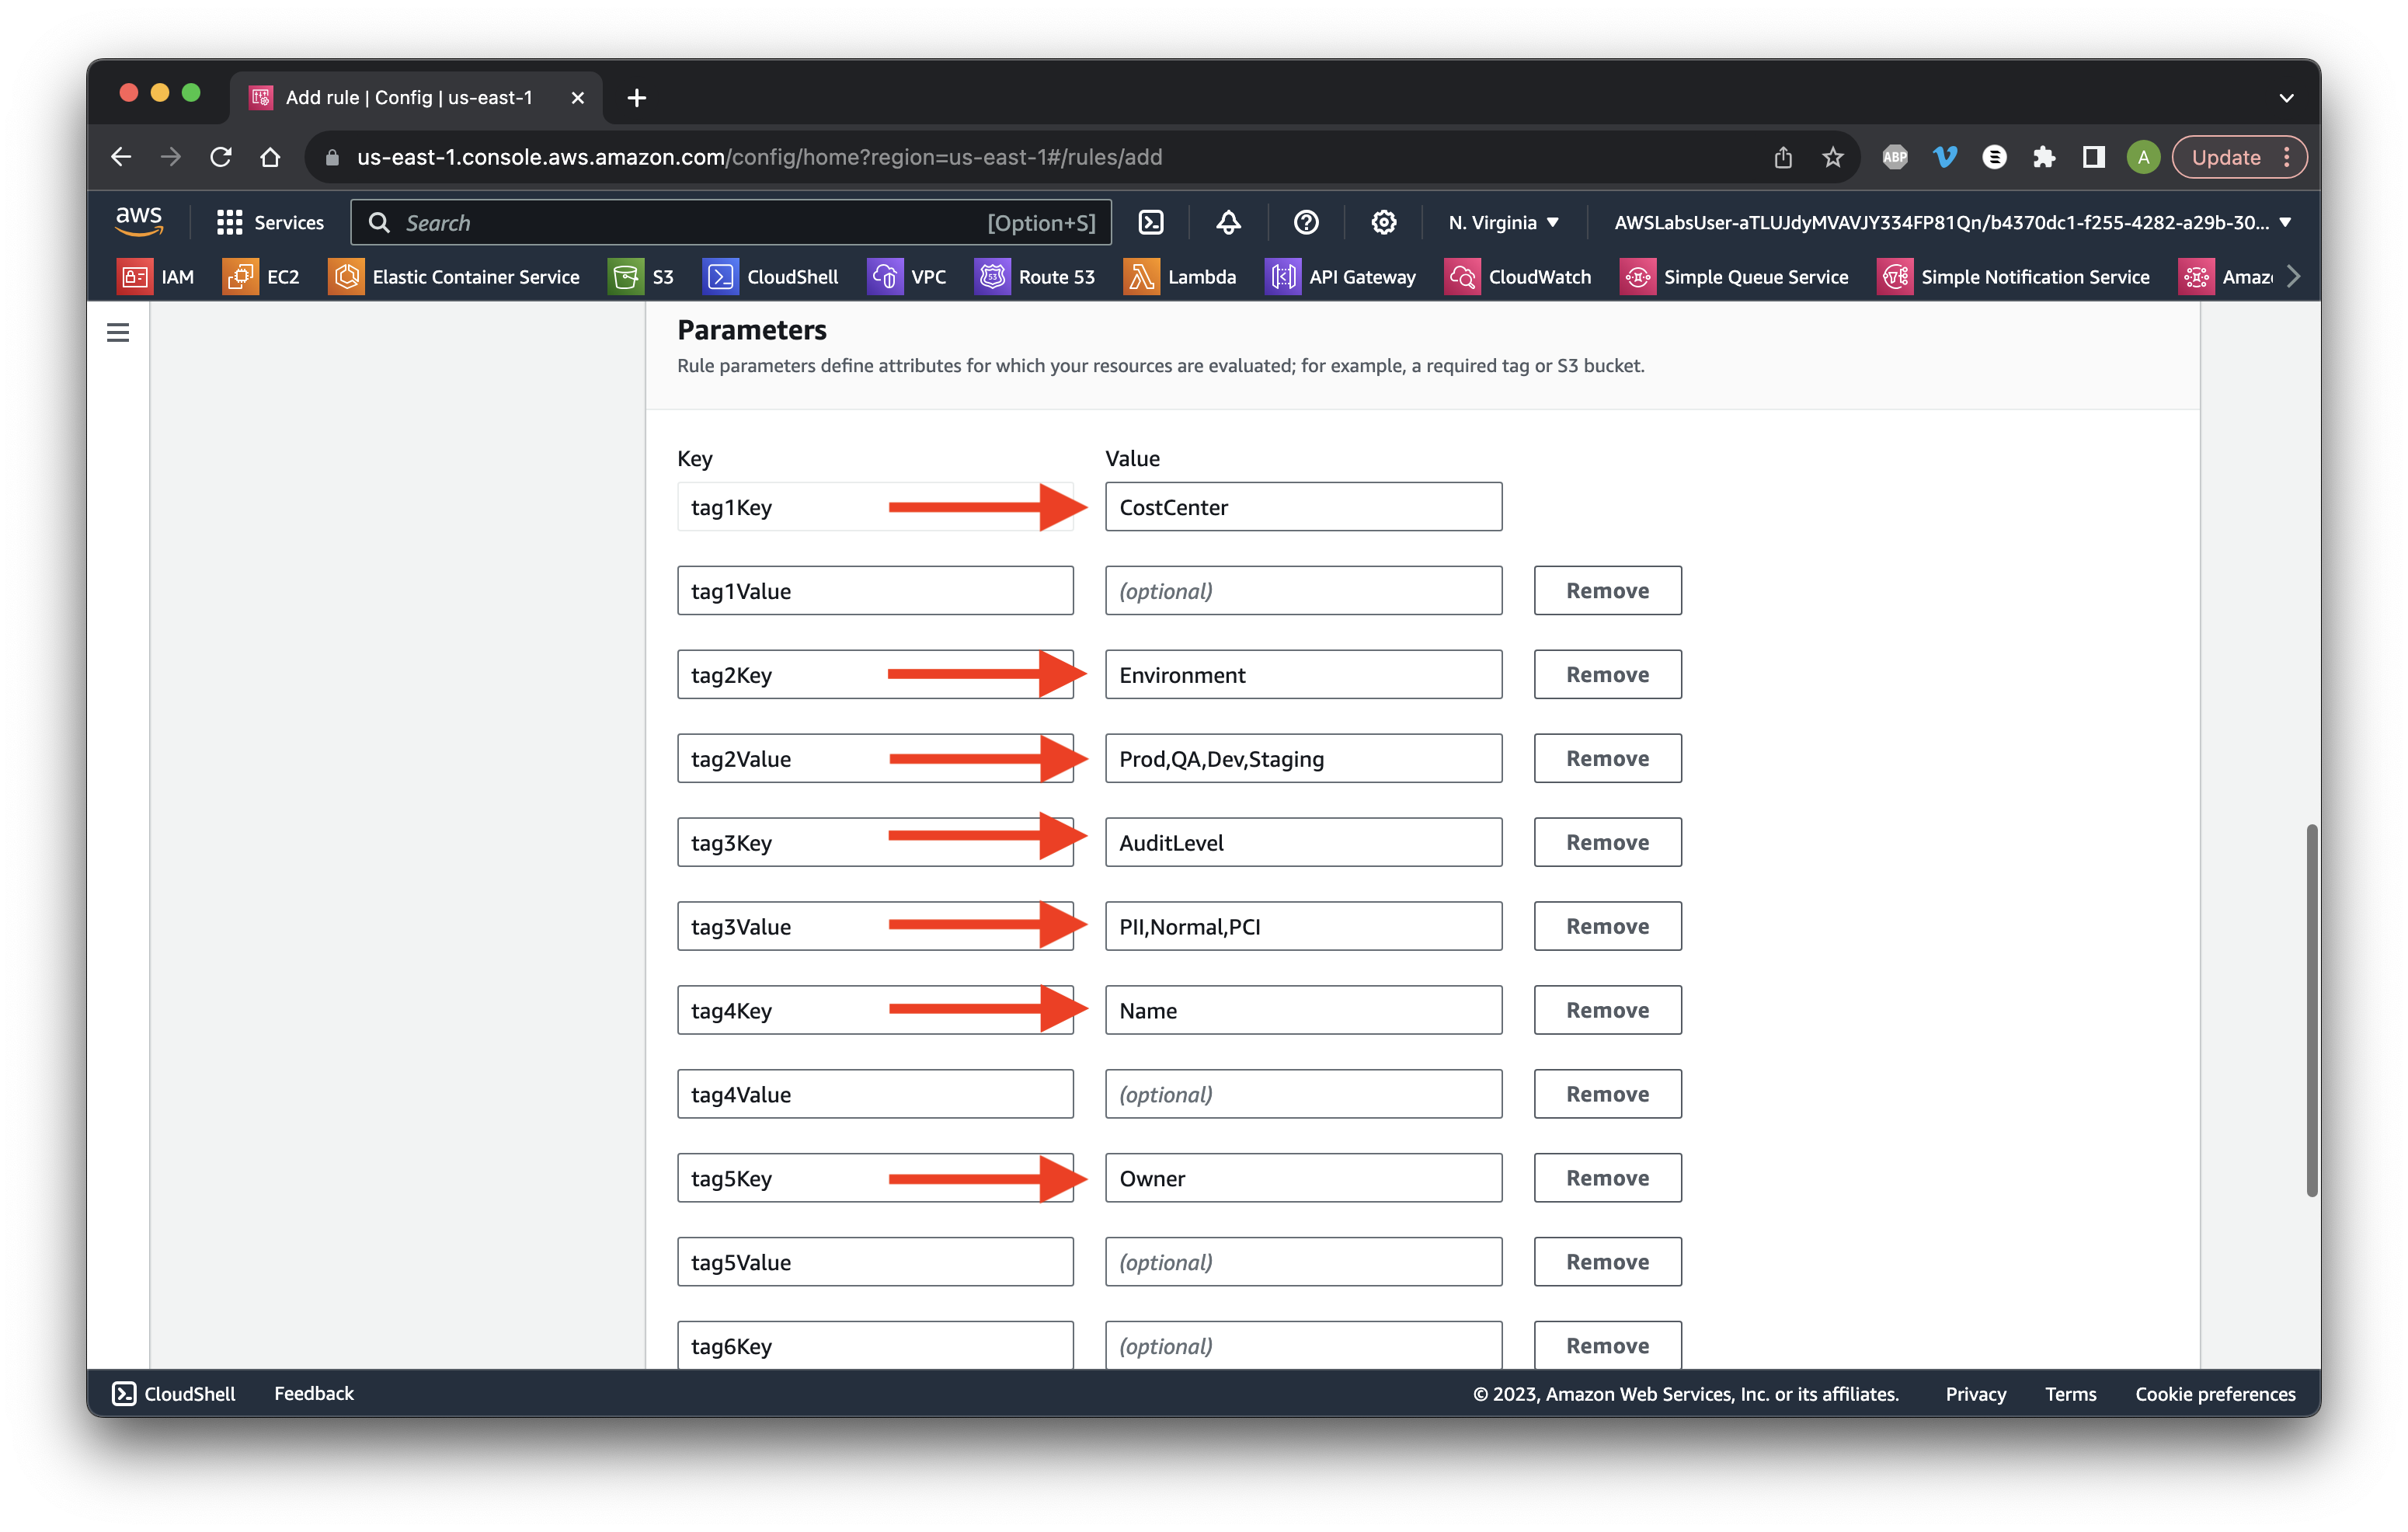
Task: Show more favorites with the right chevron
Action: click(x=2293, y=277)
